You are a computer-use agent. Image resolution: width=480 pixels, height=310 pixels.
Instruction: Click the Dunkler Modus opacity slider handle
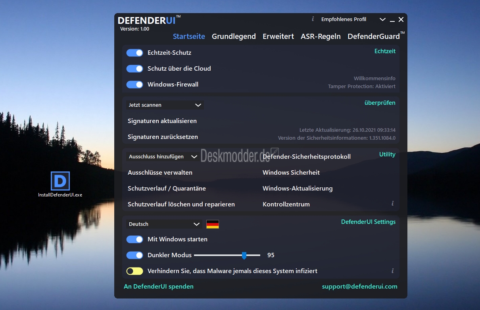(x=244, y=256)
